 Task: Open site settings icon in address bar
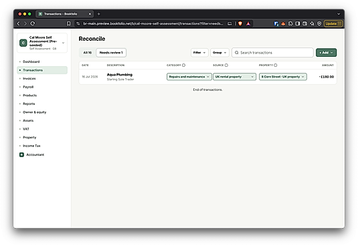click(78, 23)
